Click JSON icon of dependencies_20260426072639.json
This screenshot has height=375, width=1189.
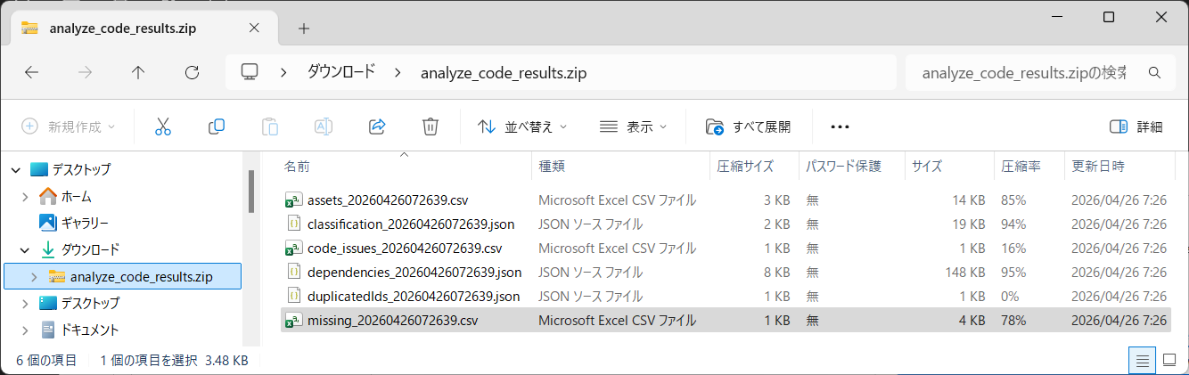(292, 272)
